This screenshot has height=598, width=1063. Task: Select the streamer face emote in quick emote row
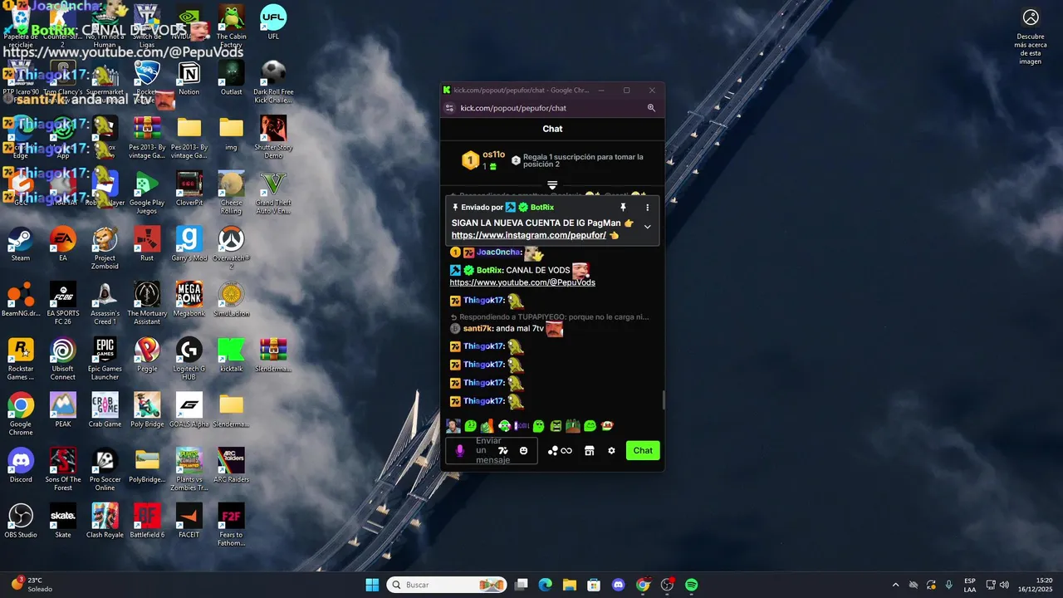coord(453,426)
